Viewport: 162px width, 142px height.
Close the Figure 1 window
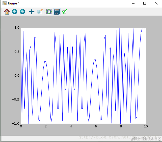click(x=156, y=4)
